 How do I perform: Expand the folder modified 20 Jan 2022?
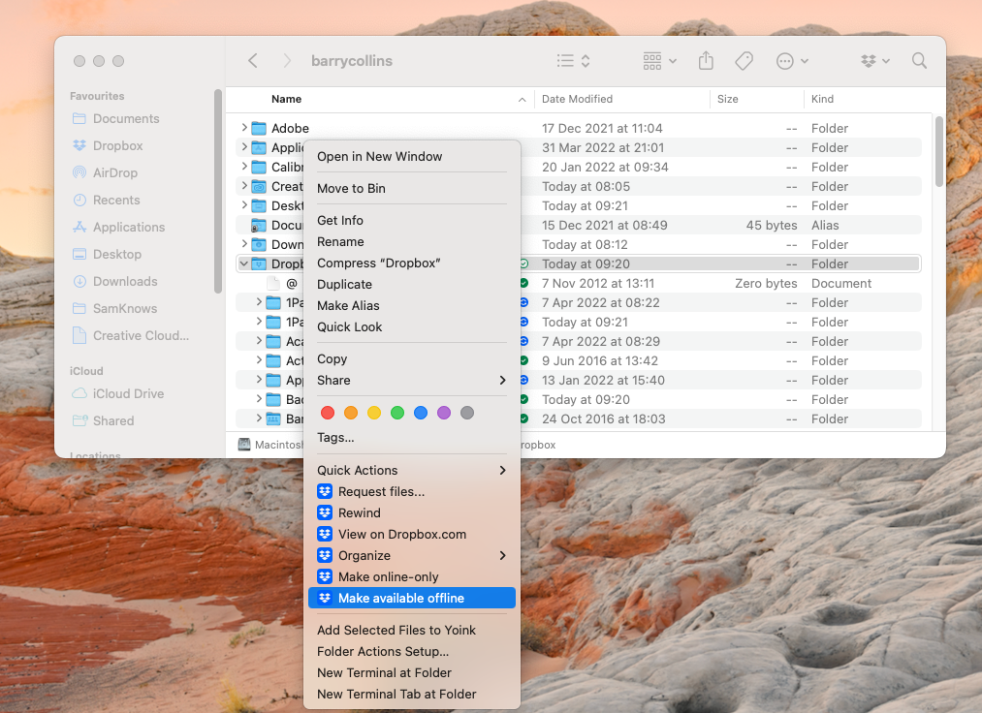[x=244, y=167]
